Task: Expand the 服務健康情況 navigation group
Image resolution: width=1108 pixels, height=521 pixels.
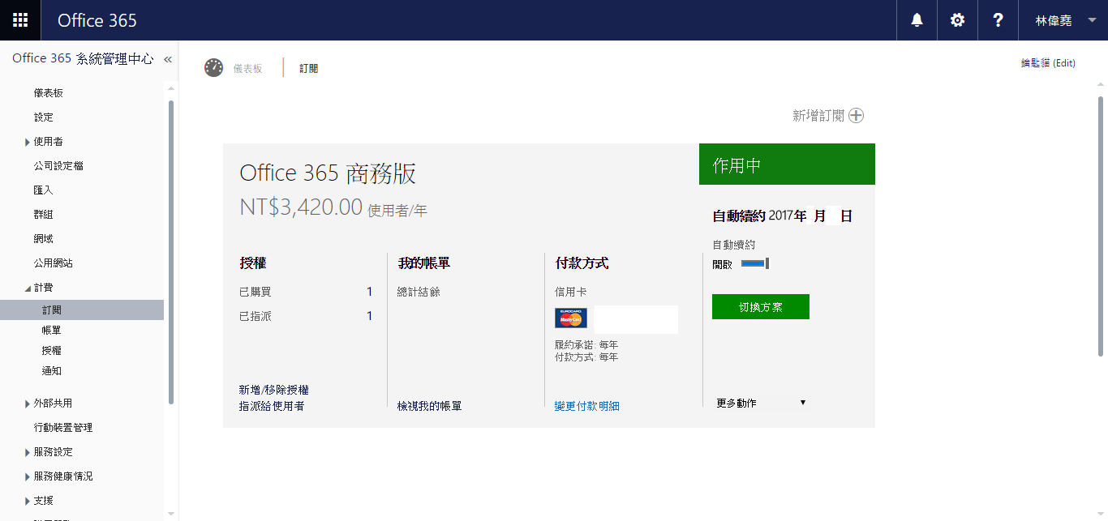Action: [x=28, y=476]
